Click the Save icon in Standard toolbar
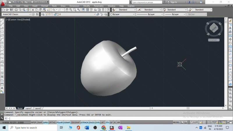Viewport: 233px width, 131px height. pos(11,10)
